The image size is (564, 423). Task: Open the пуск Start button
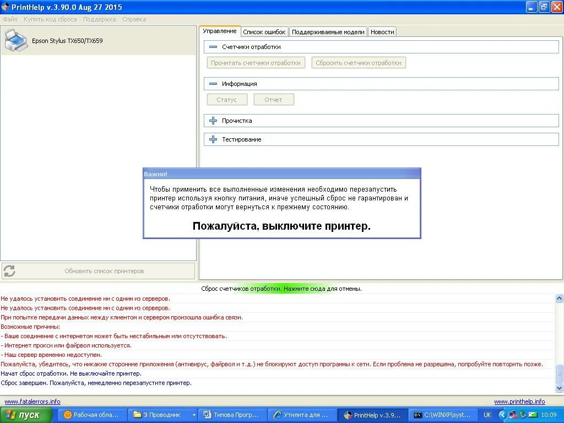coord(26,415)
